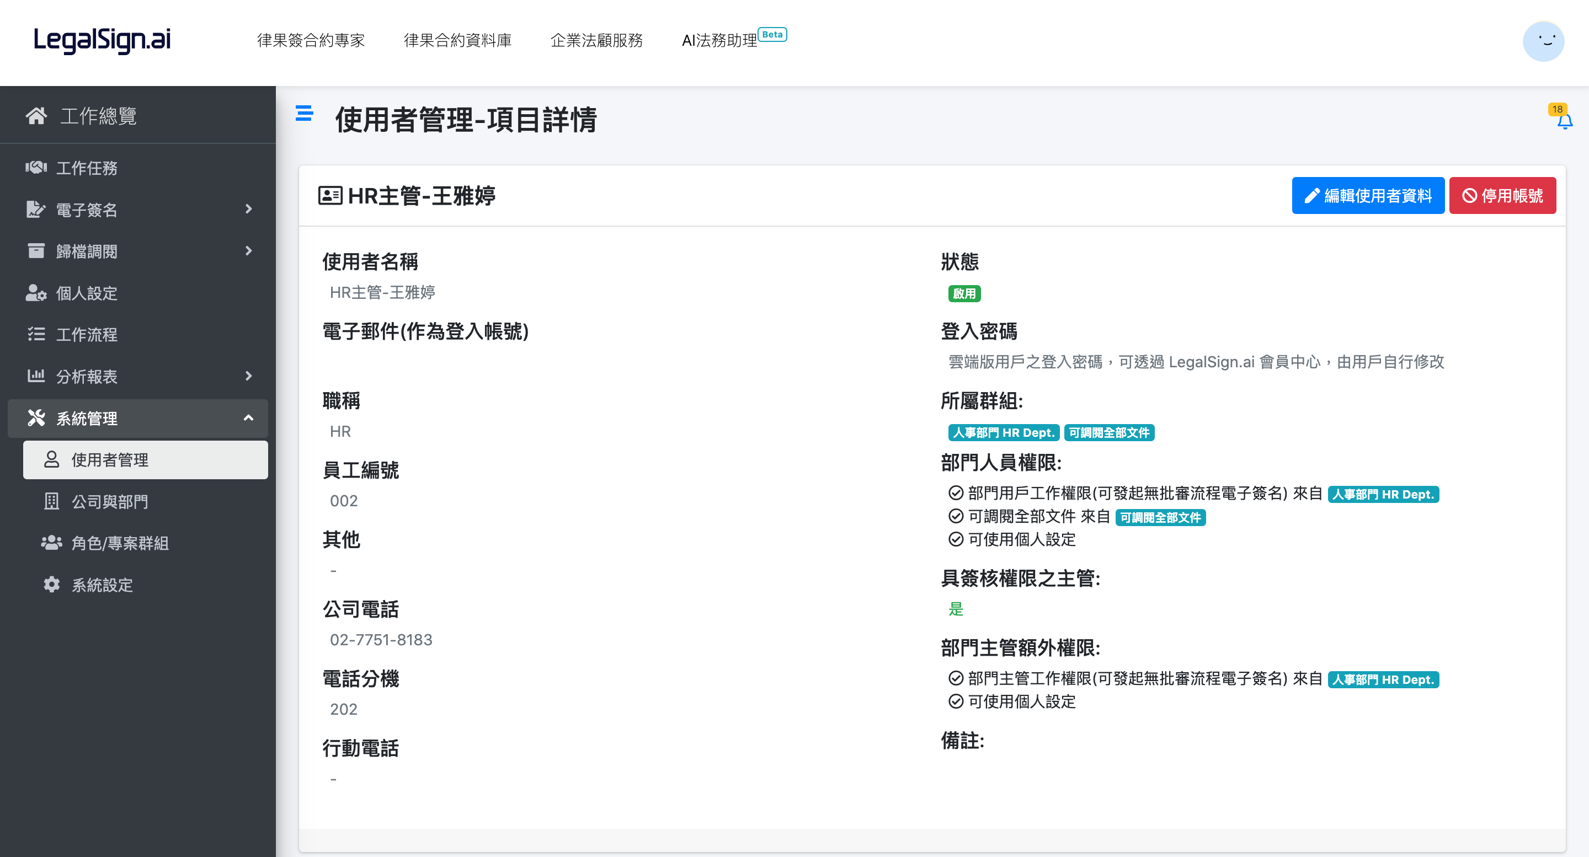Click the signature icon for 電子簽名
This screenshot has width=1589, height=857.
pyautogui.click(x=36, y=209)
